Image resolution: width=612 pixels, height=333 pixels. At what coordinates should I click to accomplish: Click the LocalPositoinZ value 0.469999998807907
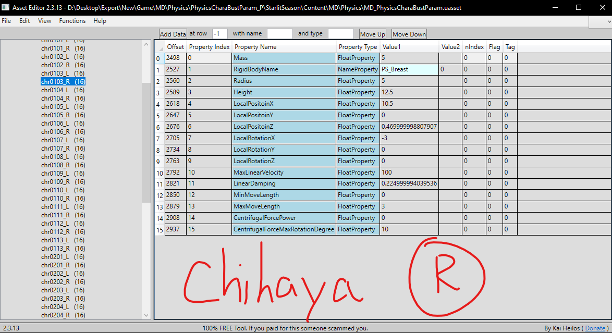pyautogui.click(x=409, y=127)
